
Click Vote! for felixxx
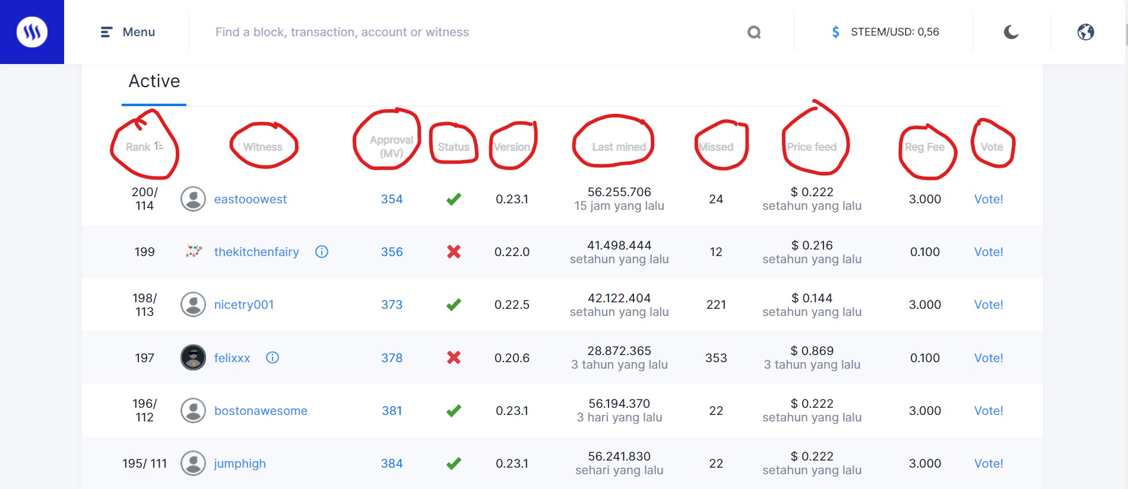[988, 358]
